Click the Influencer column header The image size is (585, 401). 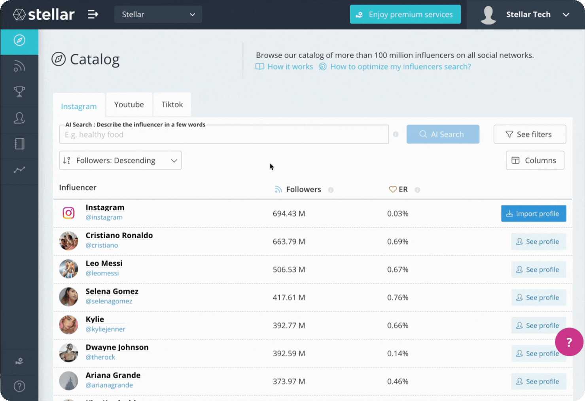click(78, 188)
